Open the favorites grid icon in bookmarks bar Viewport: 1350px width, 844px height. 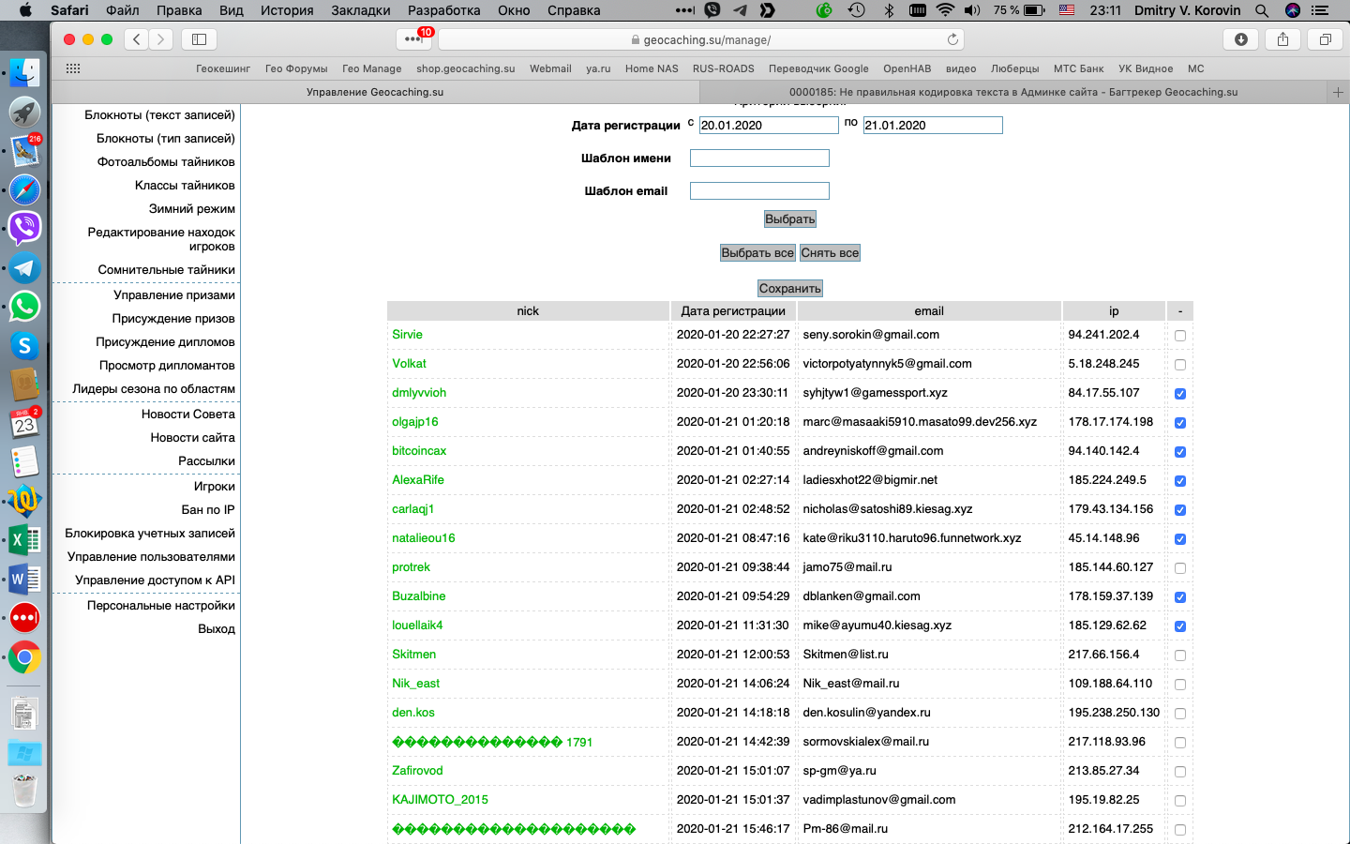pyautogui.click(x=73, y=68)
